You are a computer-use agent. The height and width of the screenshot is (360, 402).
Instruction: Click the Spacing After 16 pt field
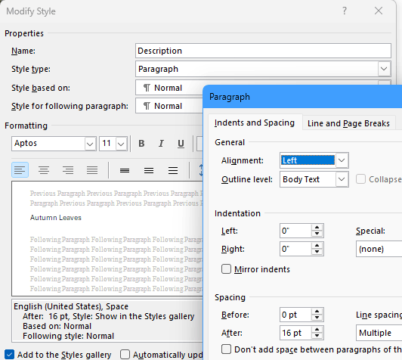pos(296,333)
